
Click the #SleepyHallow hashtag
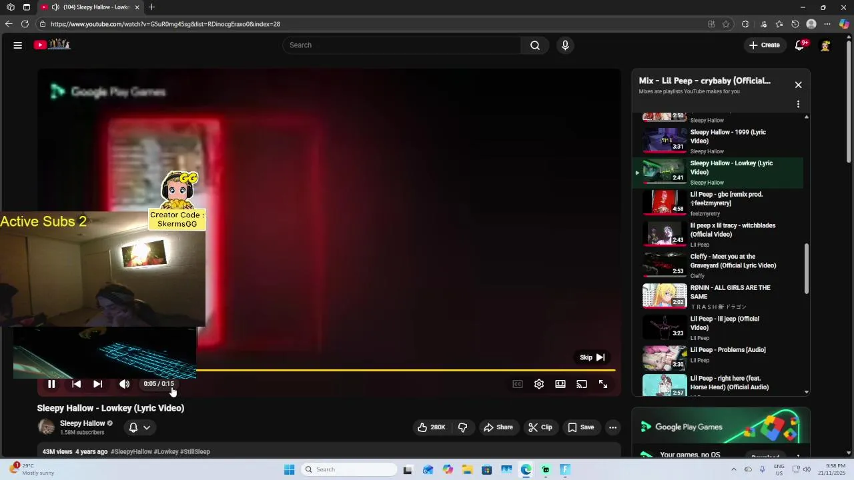click(x=131, y=452)
